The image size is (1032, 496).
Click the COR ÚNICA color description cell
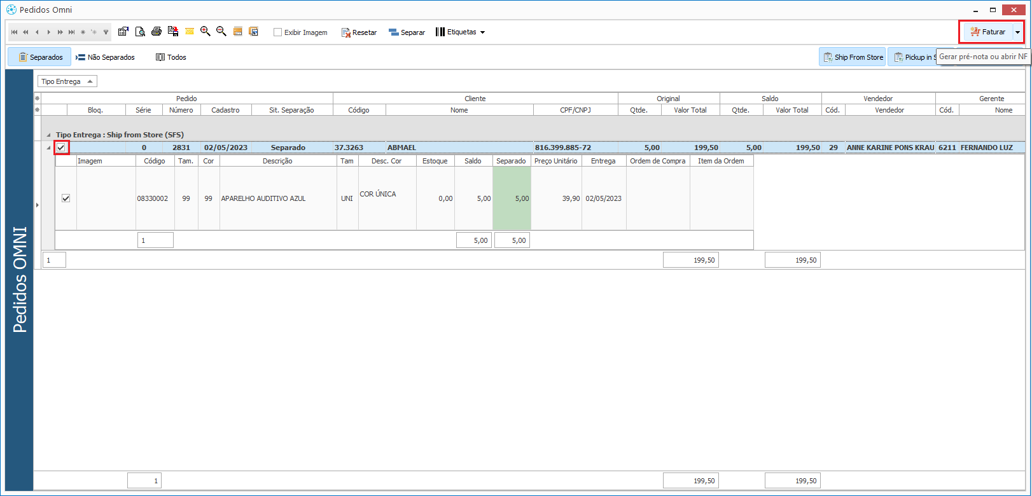(x=387, y=198)
